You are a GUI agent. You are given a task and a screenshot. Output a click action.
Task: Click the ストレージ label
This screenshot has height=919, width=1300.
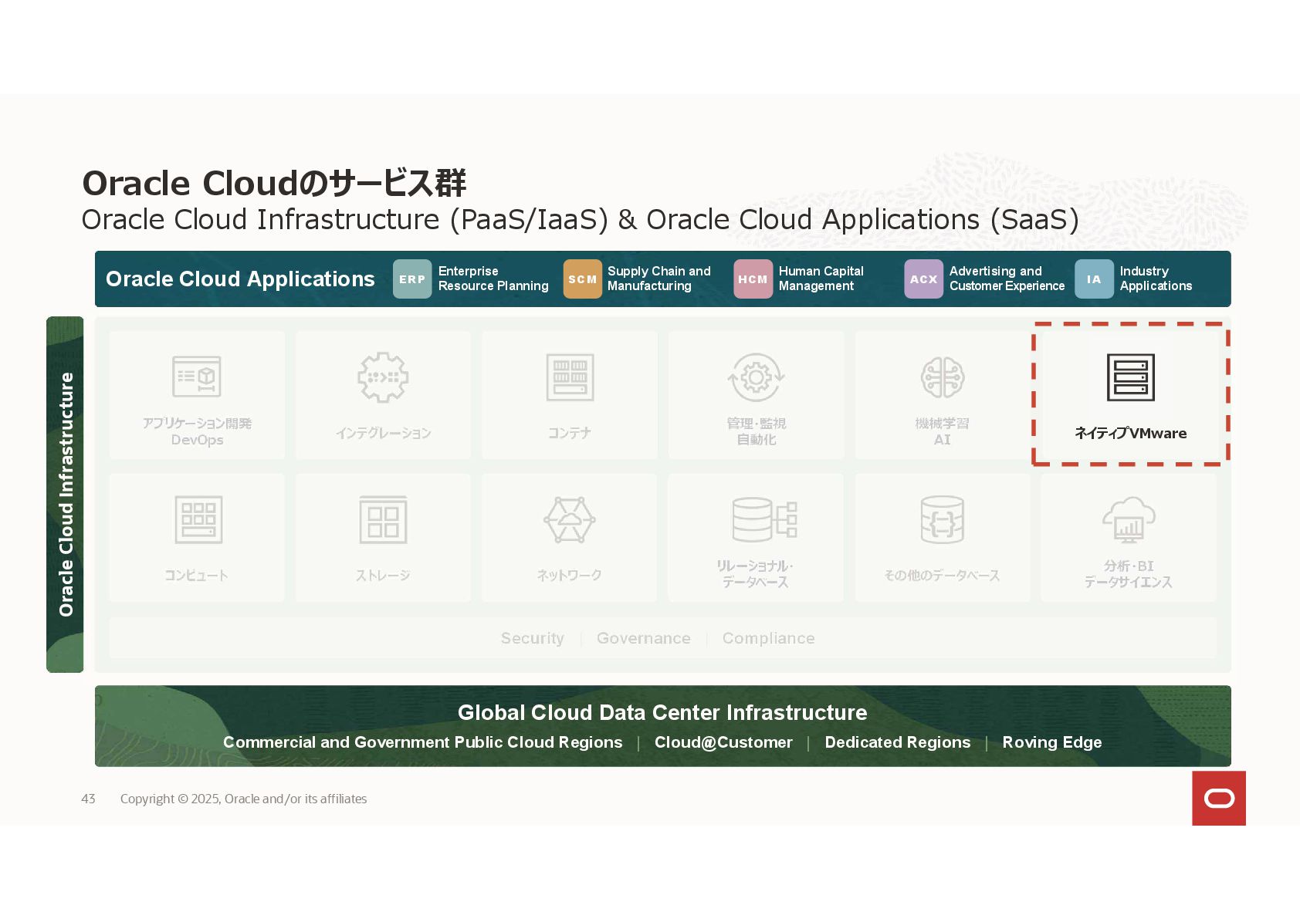pos(383,576)
